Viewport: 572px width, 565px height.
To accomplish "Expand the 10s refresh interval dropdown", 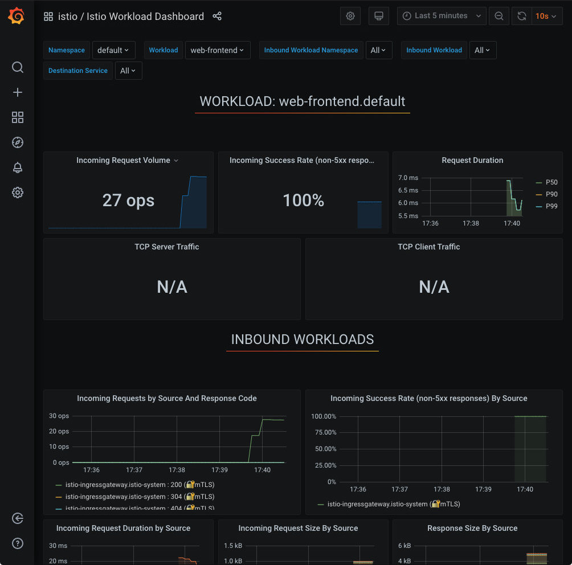I will (x=546, y=16).
